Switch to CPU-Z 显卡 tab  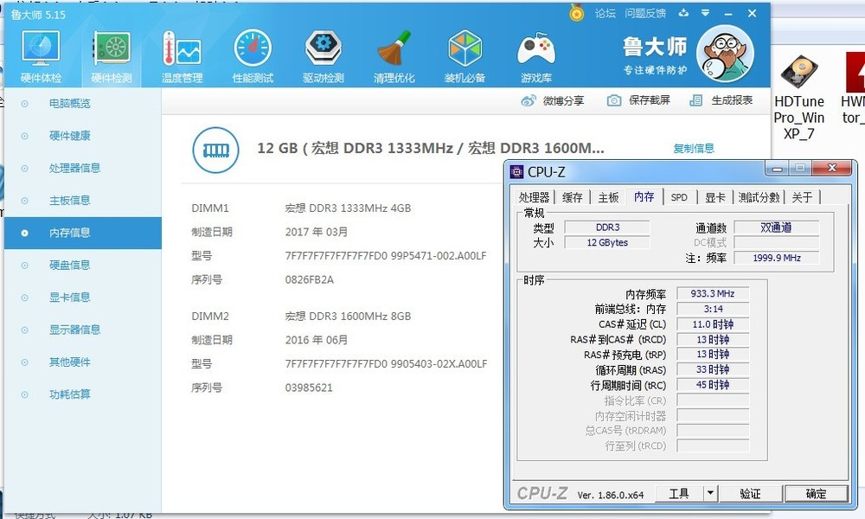click(x=715, y=197)
